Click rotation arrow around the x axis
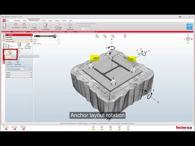Viewport: 195px width, 146px height. (x=149, y=96)
